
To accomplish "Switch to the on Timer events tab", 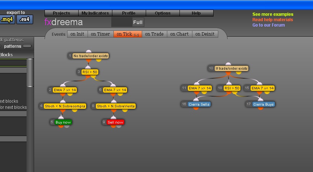I will (x=101, y=34).
